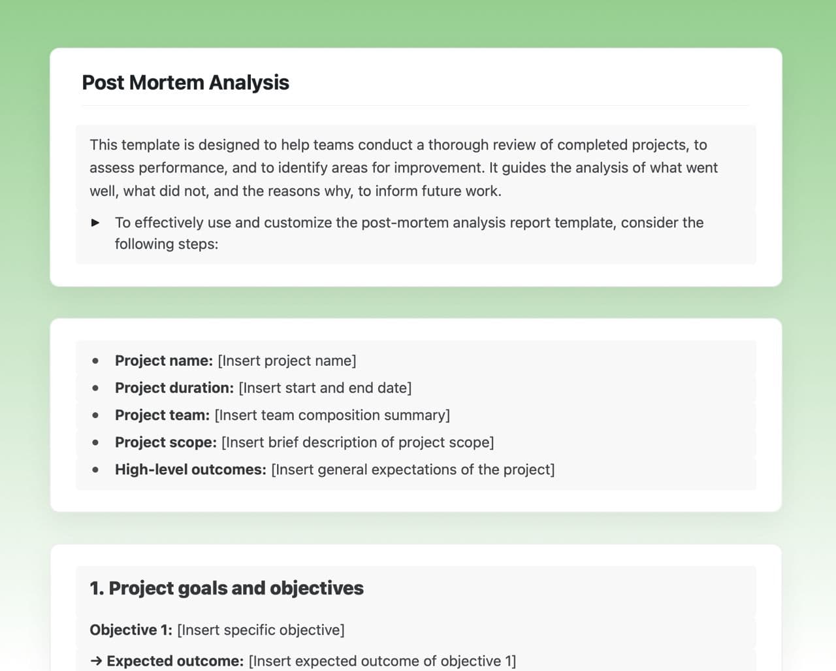Select the '[Insert start and end date]' placeholder
Image resolution: width=836 pixels, height=671 pixels.
pyautogui.click(x=325, y=388)
